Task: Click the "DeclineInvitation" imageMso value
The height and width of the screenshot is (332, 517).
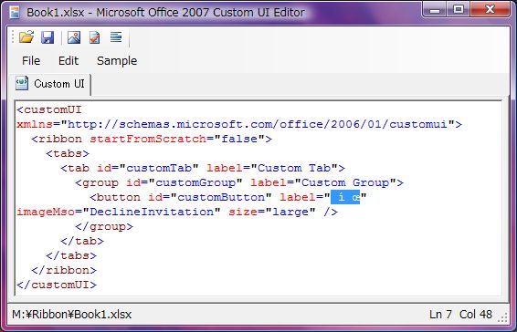Action: tap(152, 212)
